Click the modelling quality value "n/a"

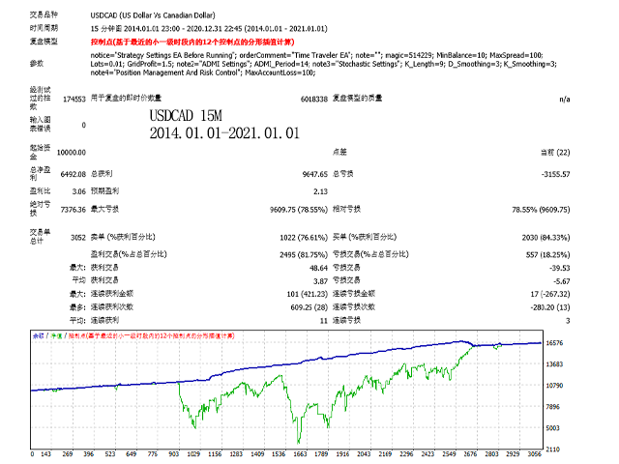(x=565, y=99)
